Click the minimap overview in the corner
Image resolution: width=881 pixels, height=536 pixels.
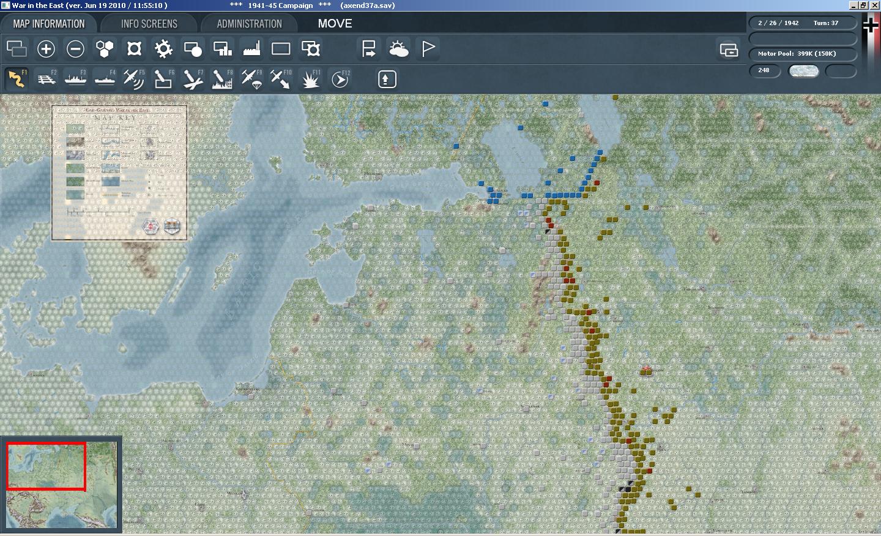pyautogui.click(x=61, y=484)
